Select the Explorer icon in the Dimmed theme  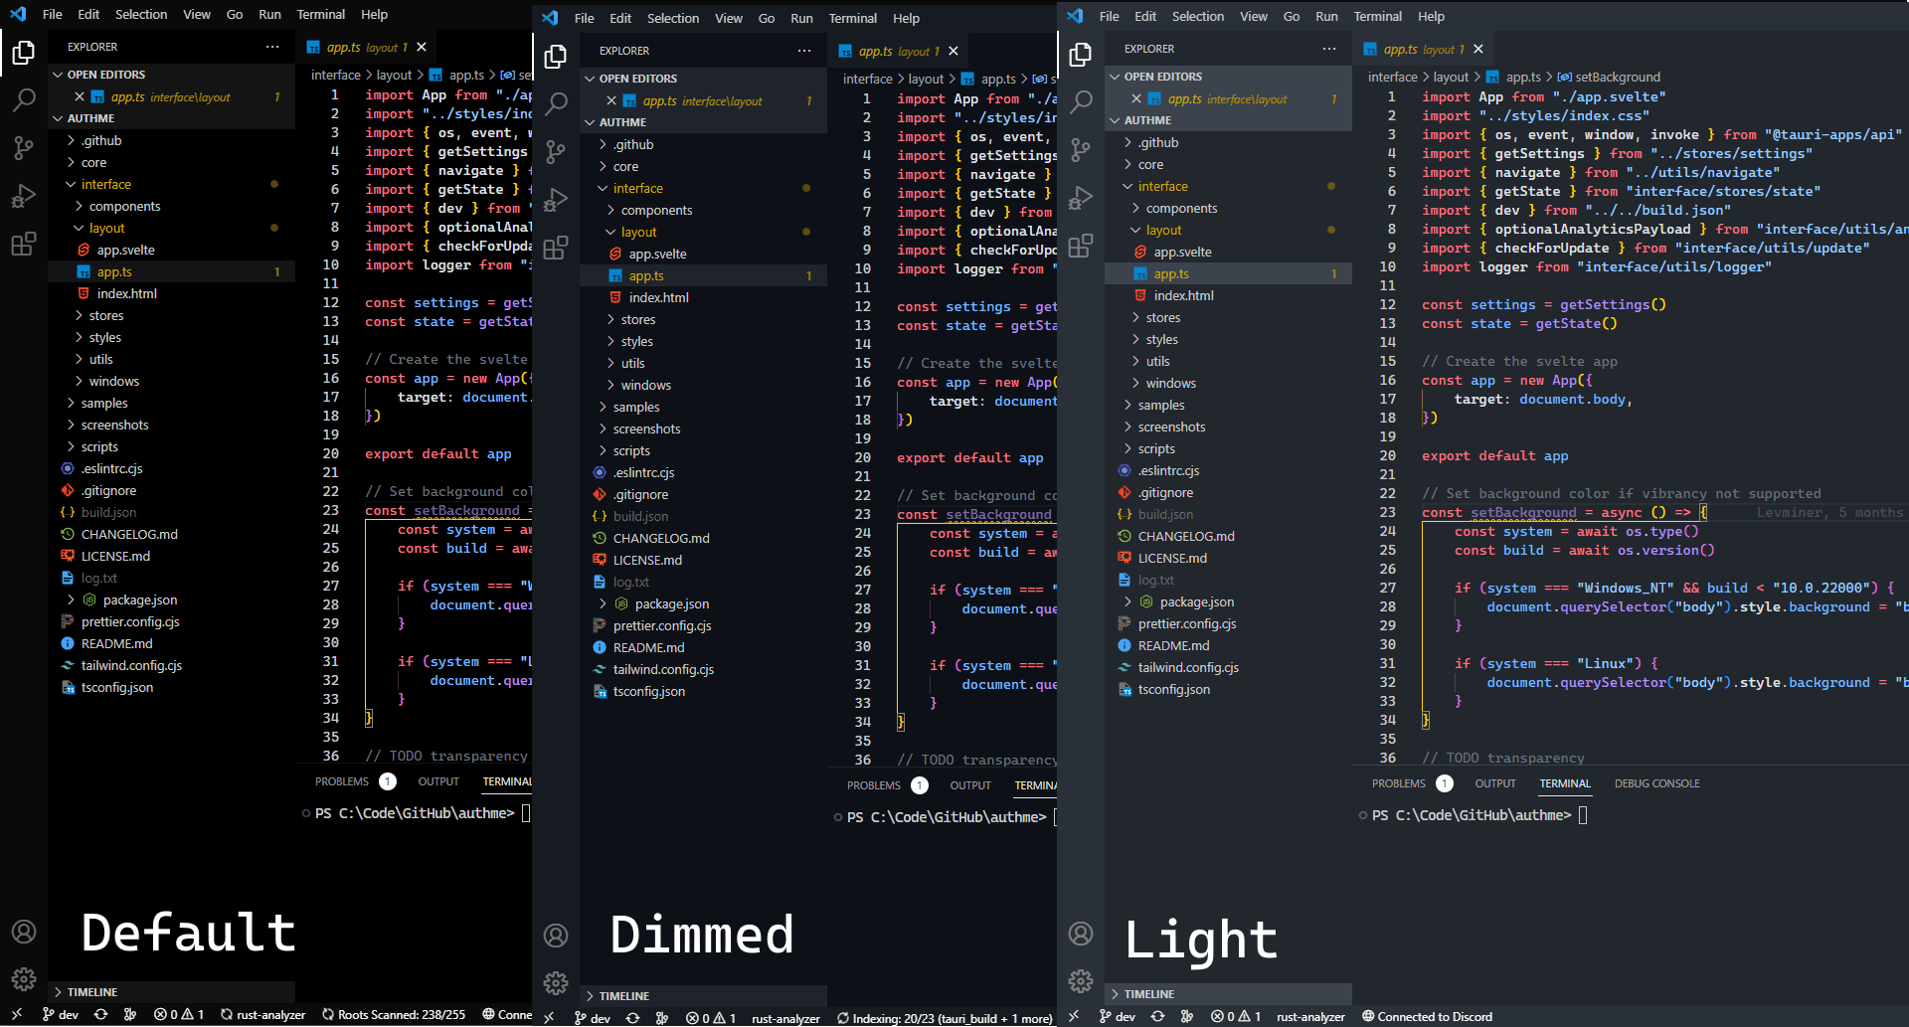coord(556,57)
